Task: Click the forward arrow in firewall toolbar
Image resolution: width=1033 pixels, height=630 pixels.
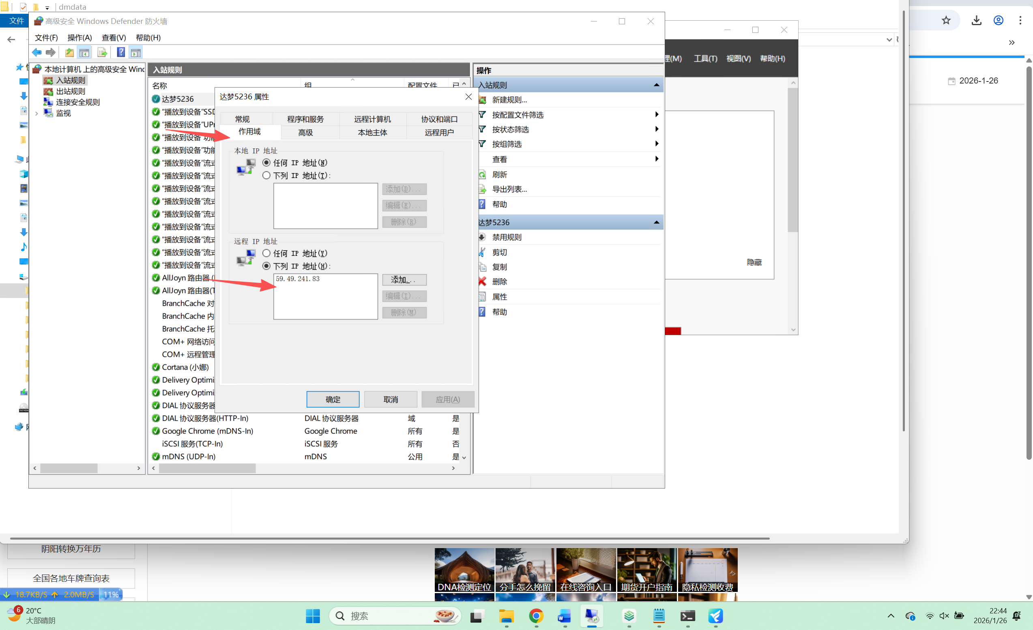Action: click(51, 52)
